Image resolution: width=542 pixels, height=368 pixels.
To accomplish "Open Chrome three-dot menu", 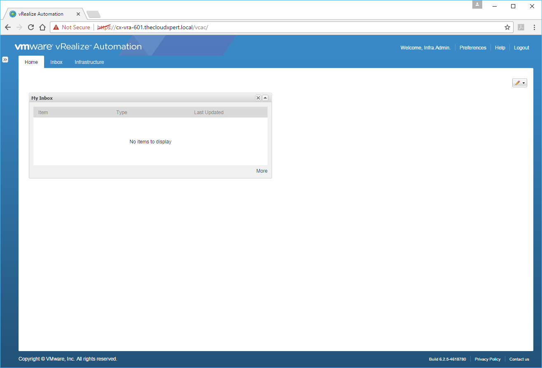I will (x=534, y=27).
